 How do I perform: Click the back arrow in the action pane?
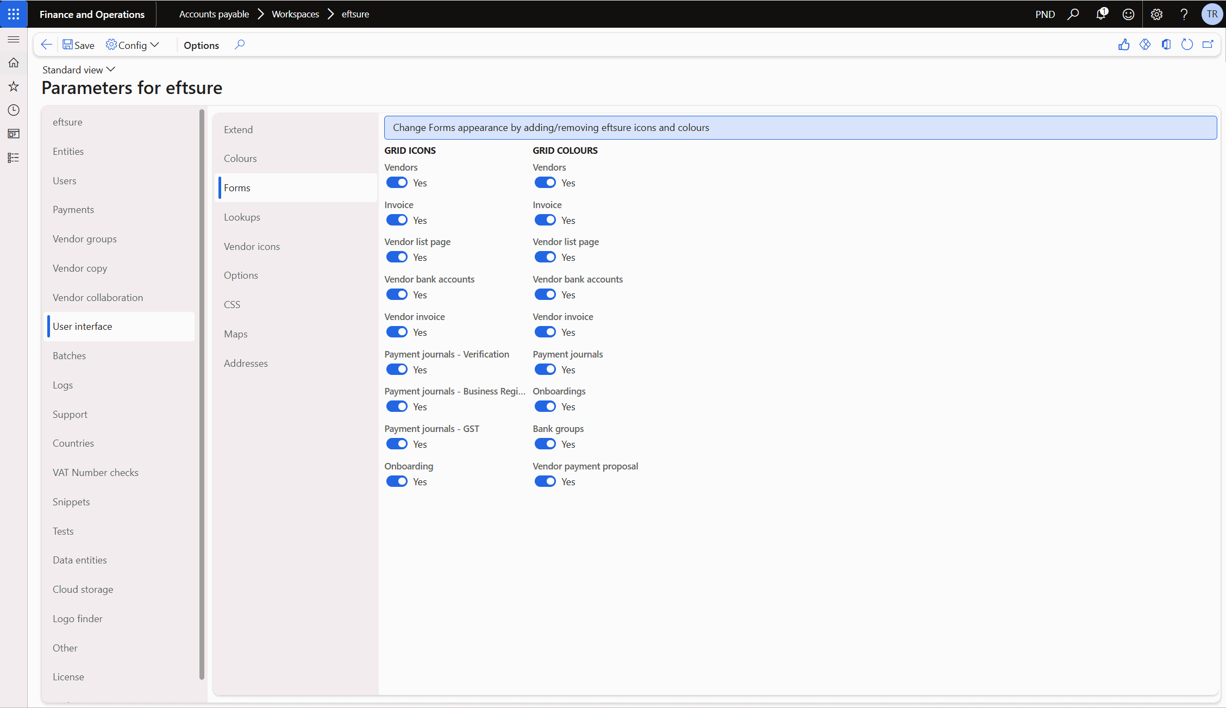click(47, 45)
